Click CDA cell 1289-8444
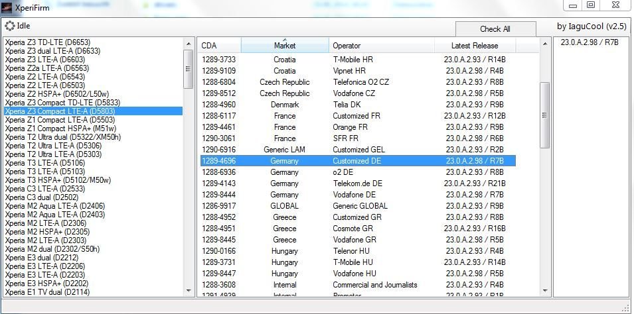 [x=218, y=195]
